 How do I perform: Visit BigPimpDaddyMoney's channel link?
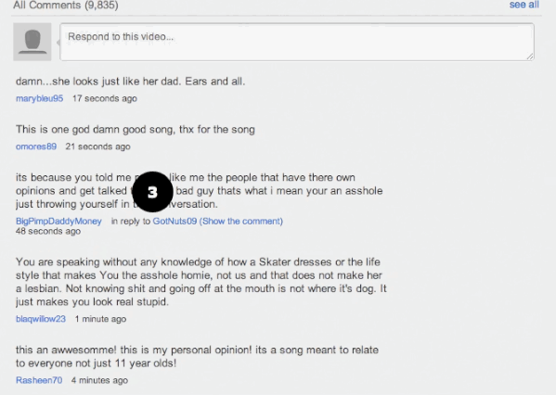click(x=58, y=221)
